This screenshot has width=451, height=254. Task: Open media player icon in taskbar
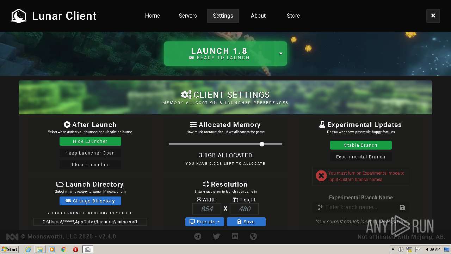[x=52, y=249]
